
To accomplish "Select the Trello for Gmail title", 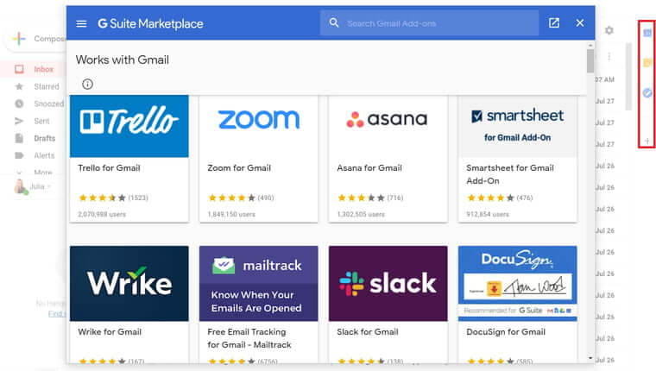I will tap(109, 168).
